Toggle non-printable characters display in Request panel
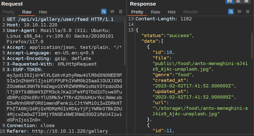Viewport: 254px width, 136px height. tap(112, 12)
